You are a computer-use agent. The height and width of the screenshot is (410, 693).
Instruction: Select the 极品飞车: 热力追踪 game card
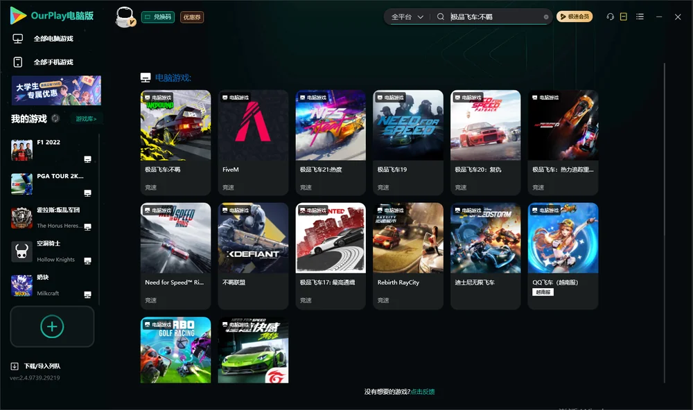point(563,142)
